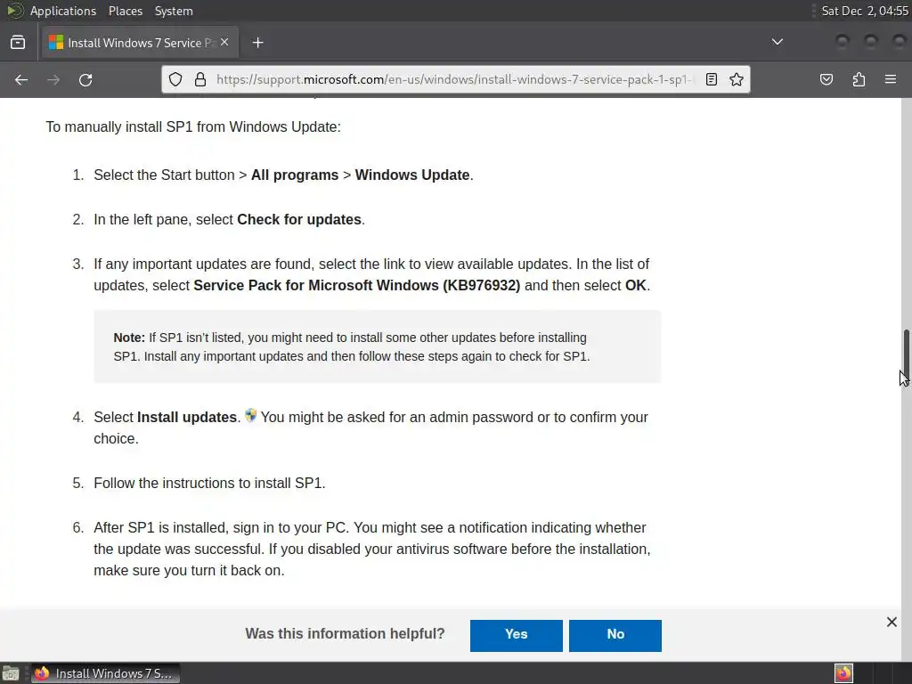
Task: Click Firefox icon in bottom-right panel
Action: pos(843,673)
